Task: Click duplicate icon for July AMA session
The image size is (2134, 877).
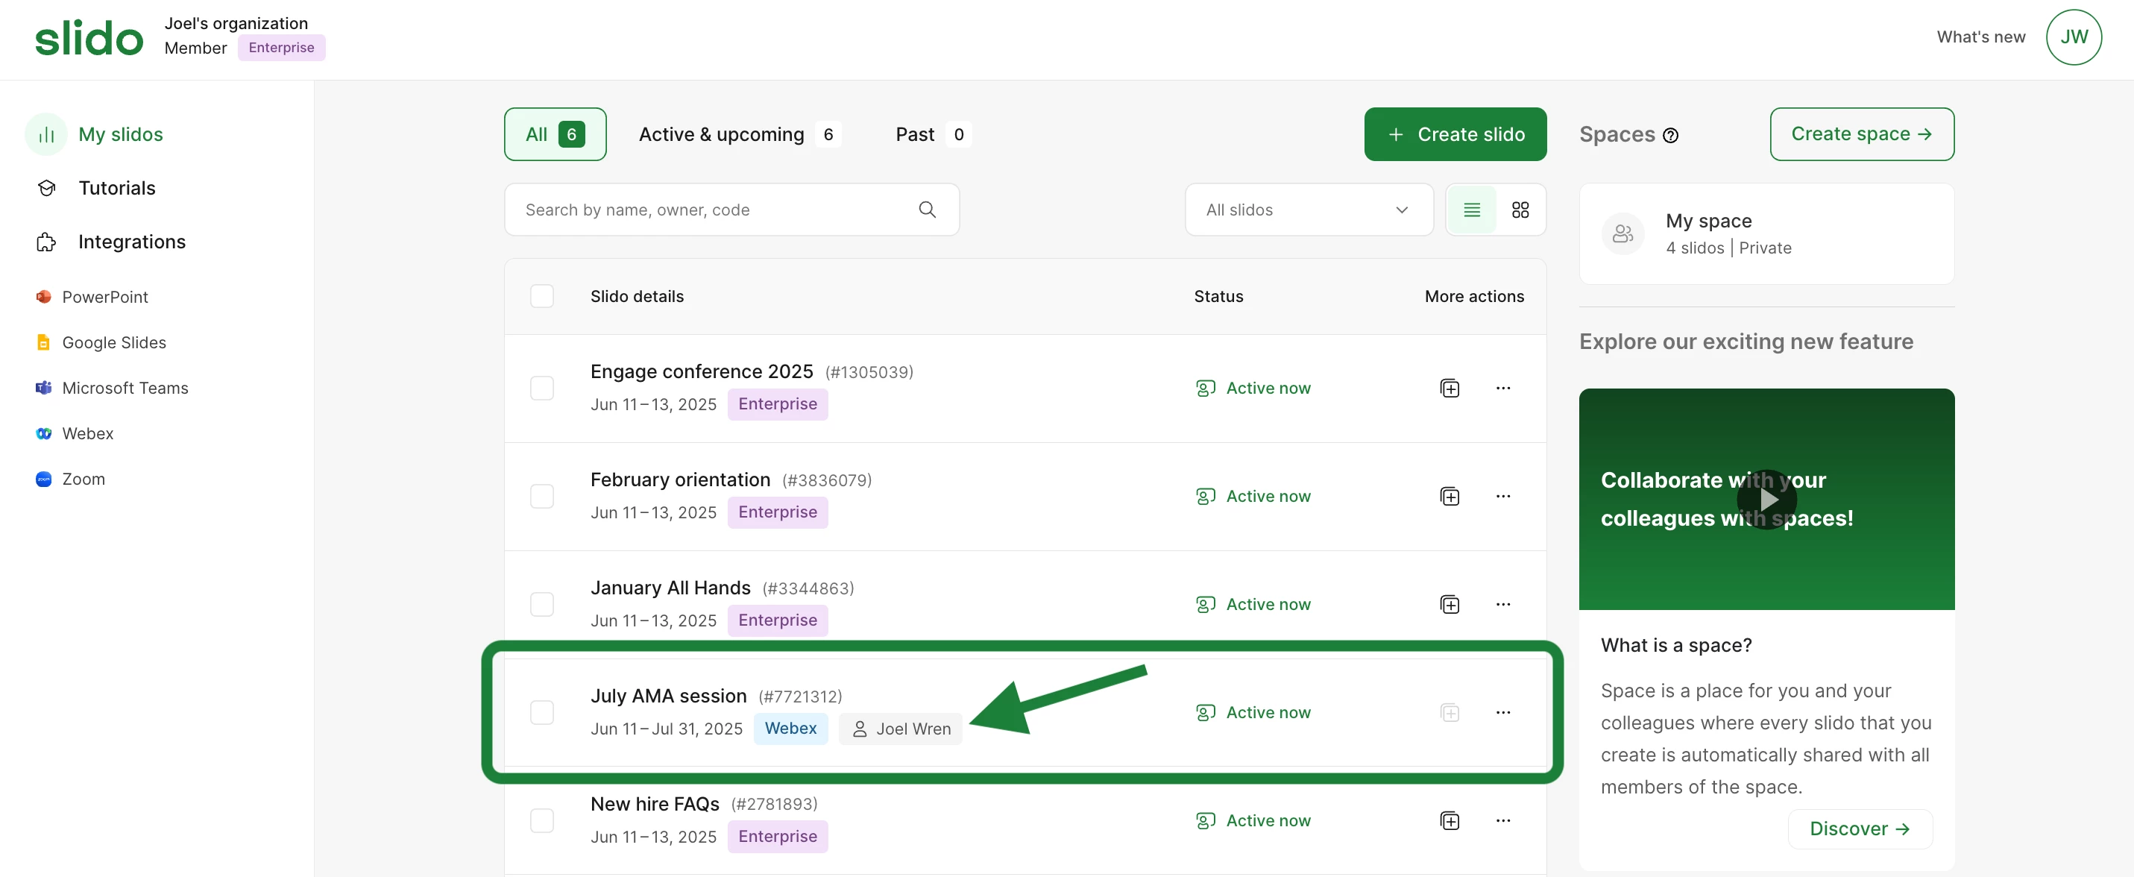Action: (1450, 712)
